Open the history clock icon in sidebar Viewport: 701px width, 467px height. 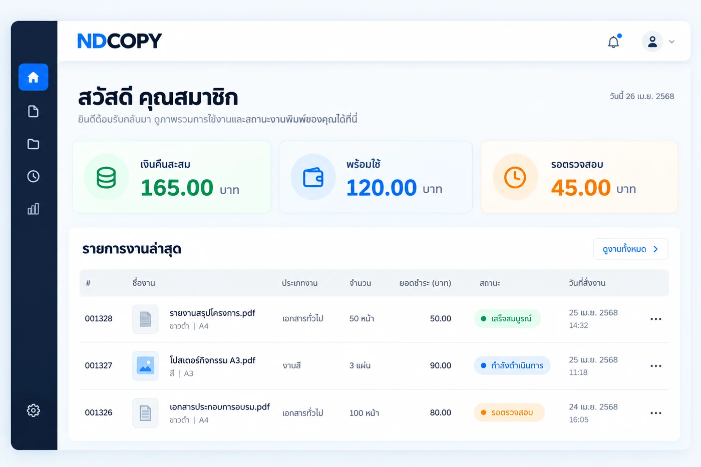coord(34,176)
